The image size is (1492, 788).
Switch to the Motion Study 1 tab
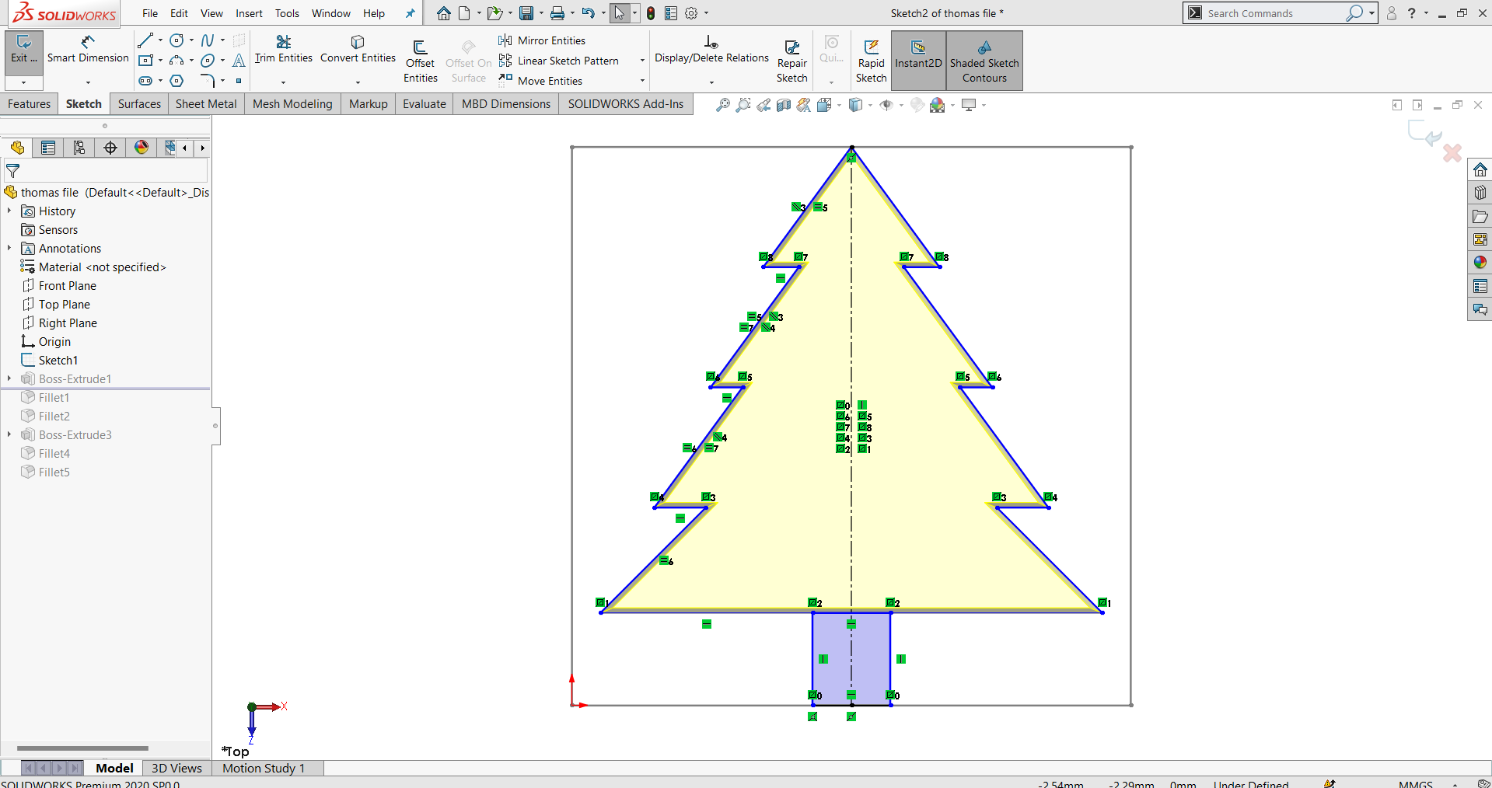tap(264, 768)
